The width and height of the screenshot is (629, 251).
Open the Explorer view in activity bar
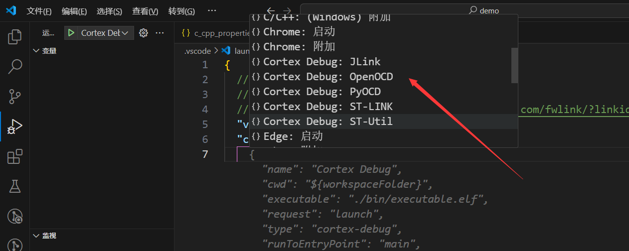tap(14, 36)
